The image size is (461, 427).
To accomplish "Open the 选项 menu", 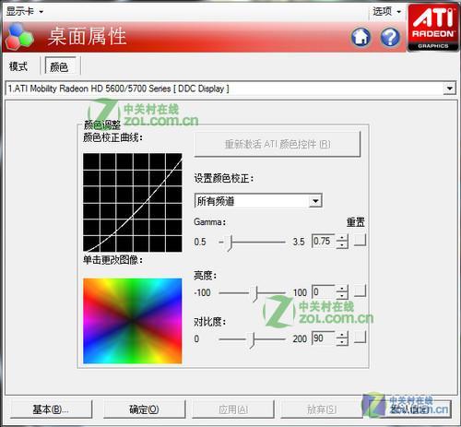I will click(x=386, y=12).
